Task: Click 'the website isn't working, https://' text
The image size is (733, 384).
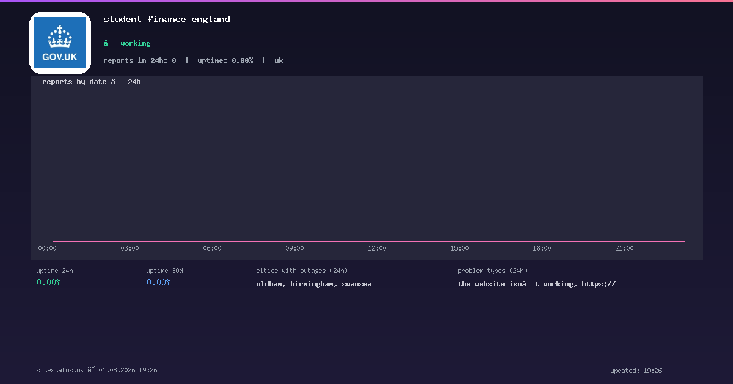Action: click(537, 284)
